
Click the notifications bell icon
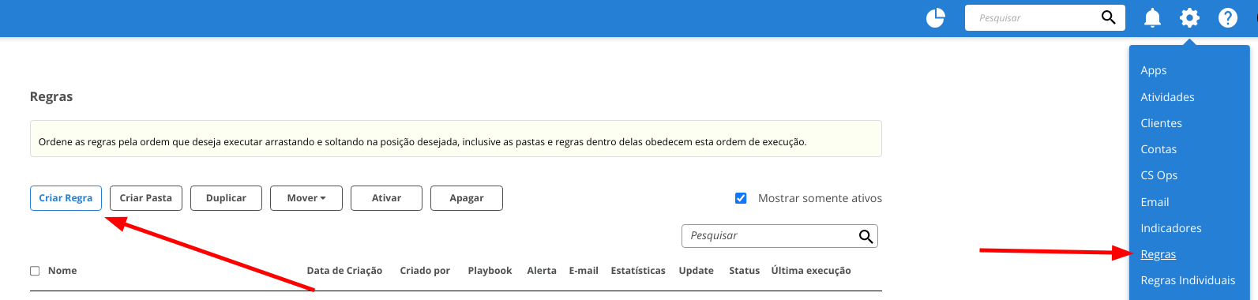tap(1152, 17)
